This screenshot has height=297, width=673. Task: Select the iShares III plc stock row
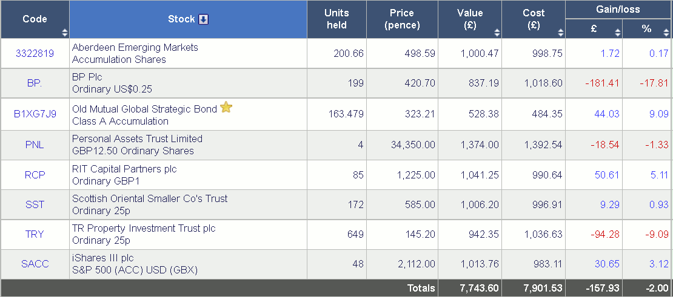click(x=336, y=264)
